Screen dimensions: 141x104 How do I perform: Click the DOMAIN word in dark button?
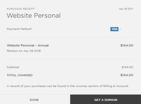click(111, 100)
